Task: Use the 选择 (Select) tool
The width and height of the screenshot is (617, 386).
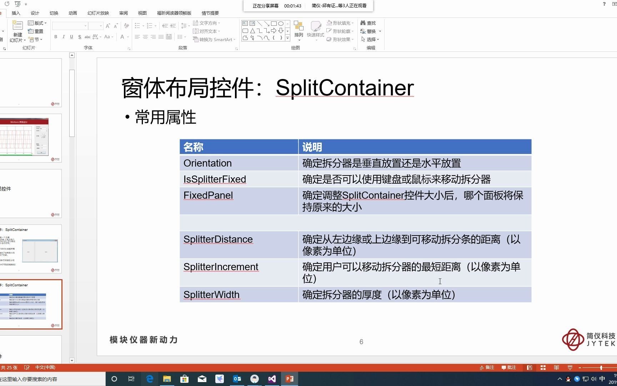Action: (x=371, y=39)
